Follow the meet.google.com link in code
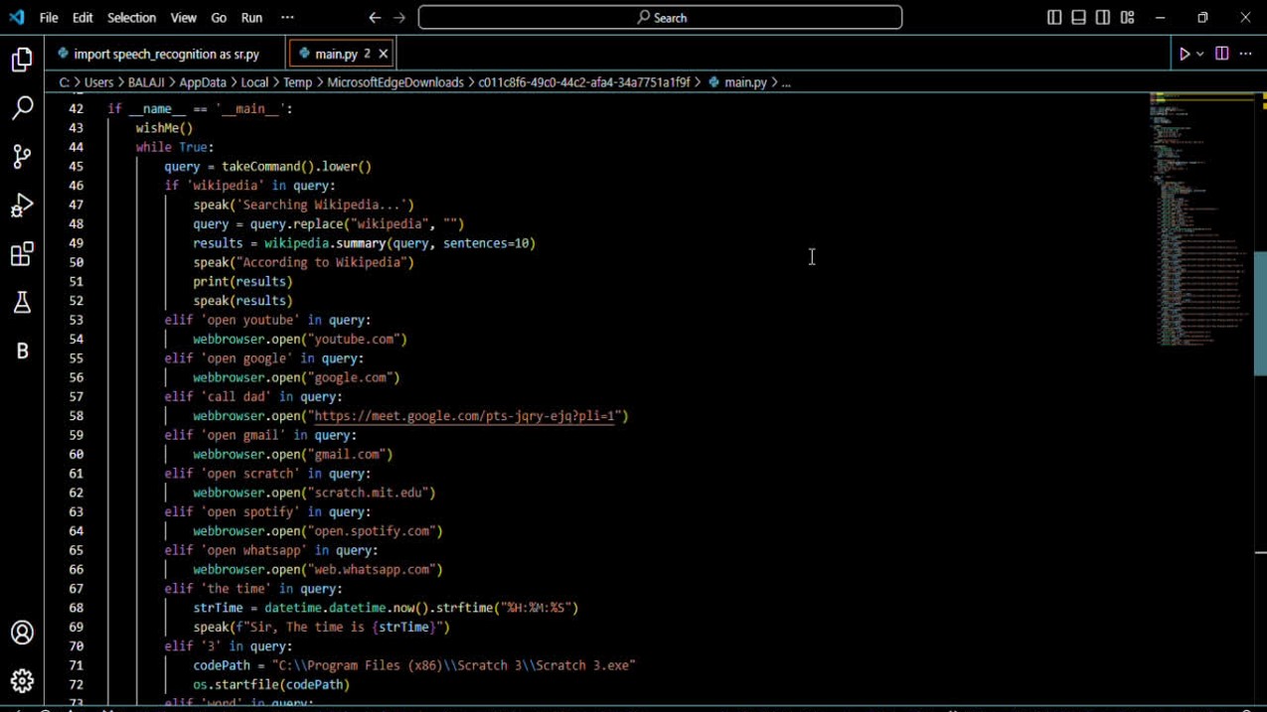This screenshot has width=1267, height=712. (466, 416)
